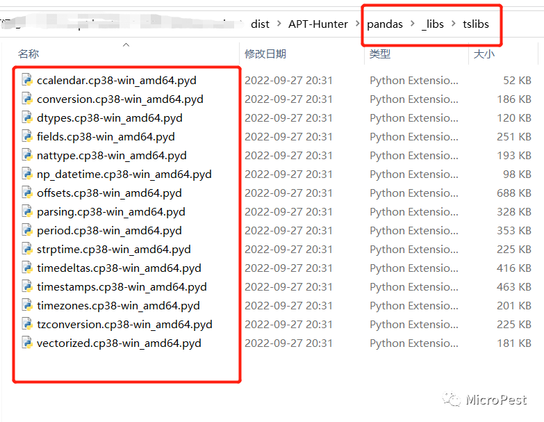
Task: Expand the chevron after APT-Hunter in address bar
Action: (358, 24)
